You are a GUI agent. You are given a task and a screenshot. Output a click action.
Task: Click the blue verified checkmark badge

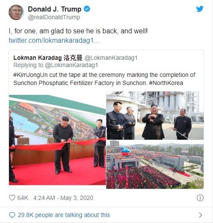click(x=87, y=9)
